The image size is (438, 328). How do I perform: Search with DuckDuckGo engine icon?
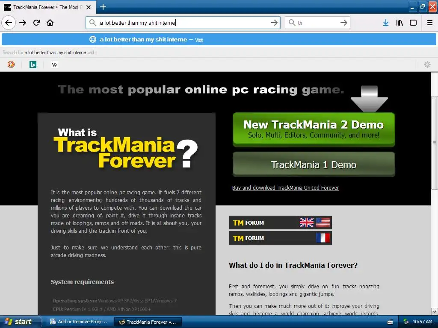coord(11,64)
